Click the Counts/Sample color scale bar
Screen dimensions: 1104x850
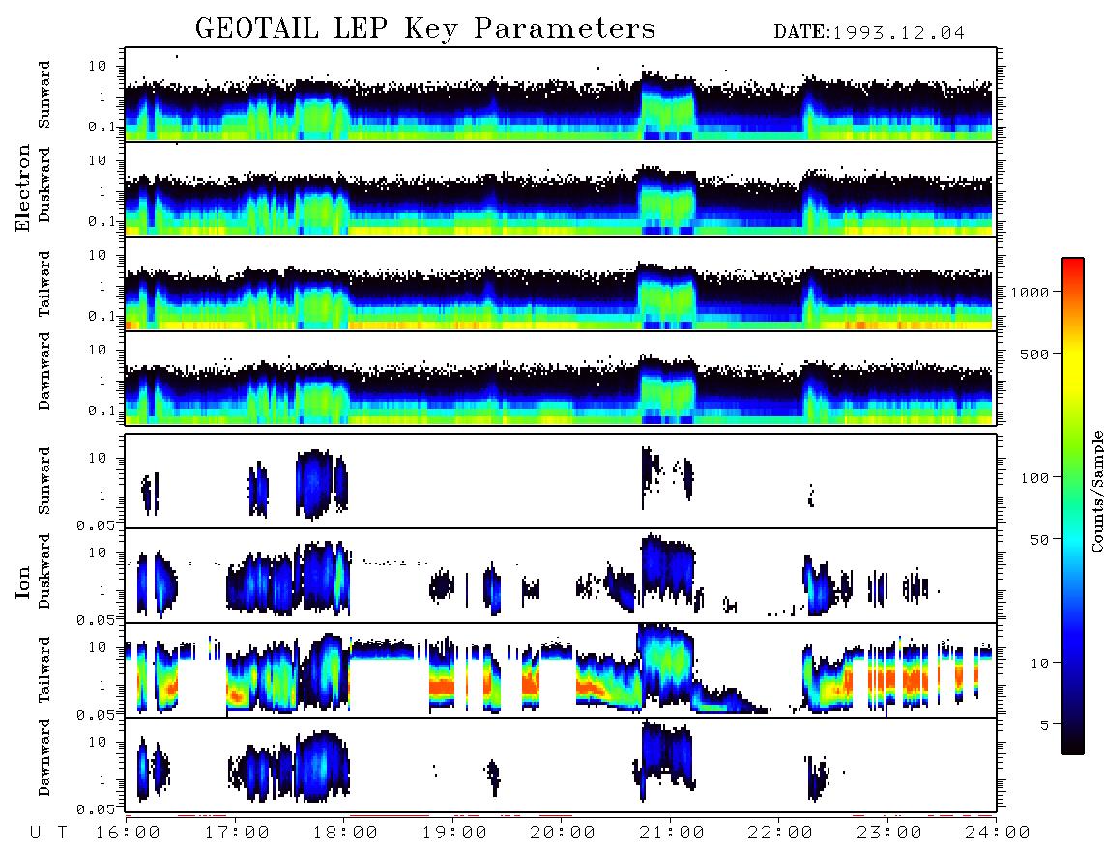(x=1073, y=507)
